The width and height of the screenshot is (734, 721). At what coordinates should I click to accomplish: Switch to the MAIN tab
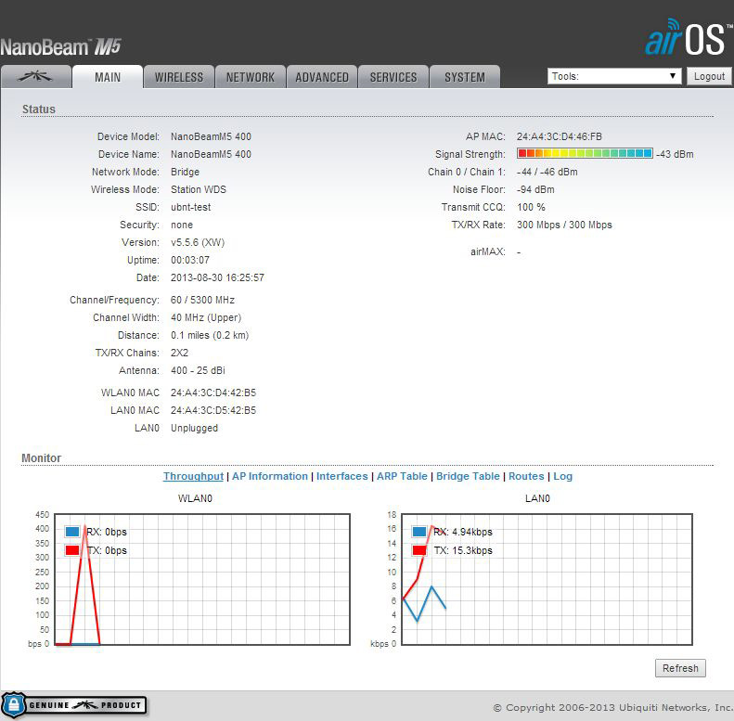(108, 77)
